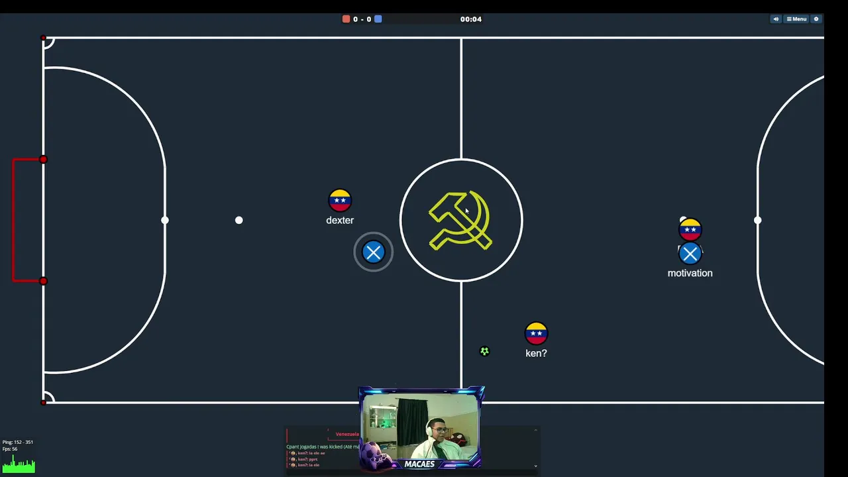Click the red team score square
The image size is (848, 477).
pos(346,19)
